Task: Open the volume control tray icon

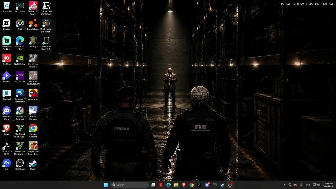Action: (319, 185)
